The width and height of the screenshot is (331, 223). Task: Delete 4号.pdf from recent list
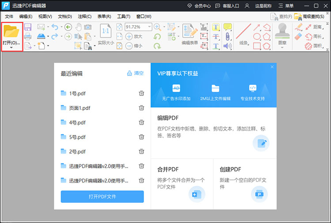click(141, 122)
